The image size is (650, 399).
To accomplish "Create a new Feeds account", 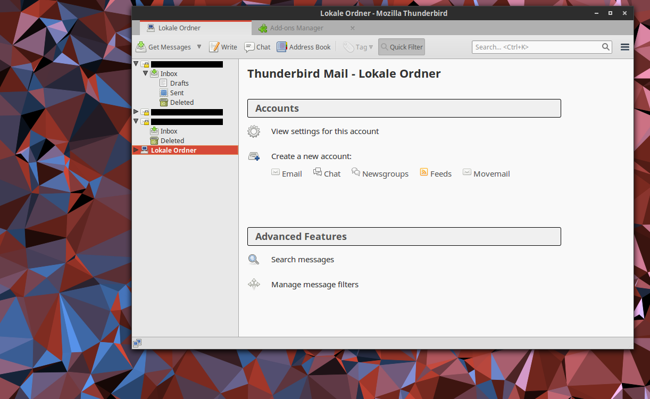I will tap(436, 173).
